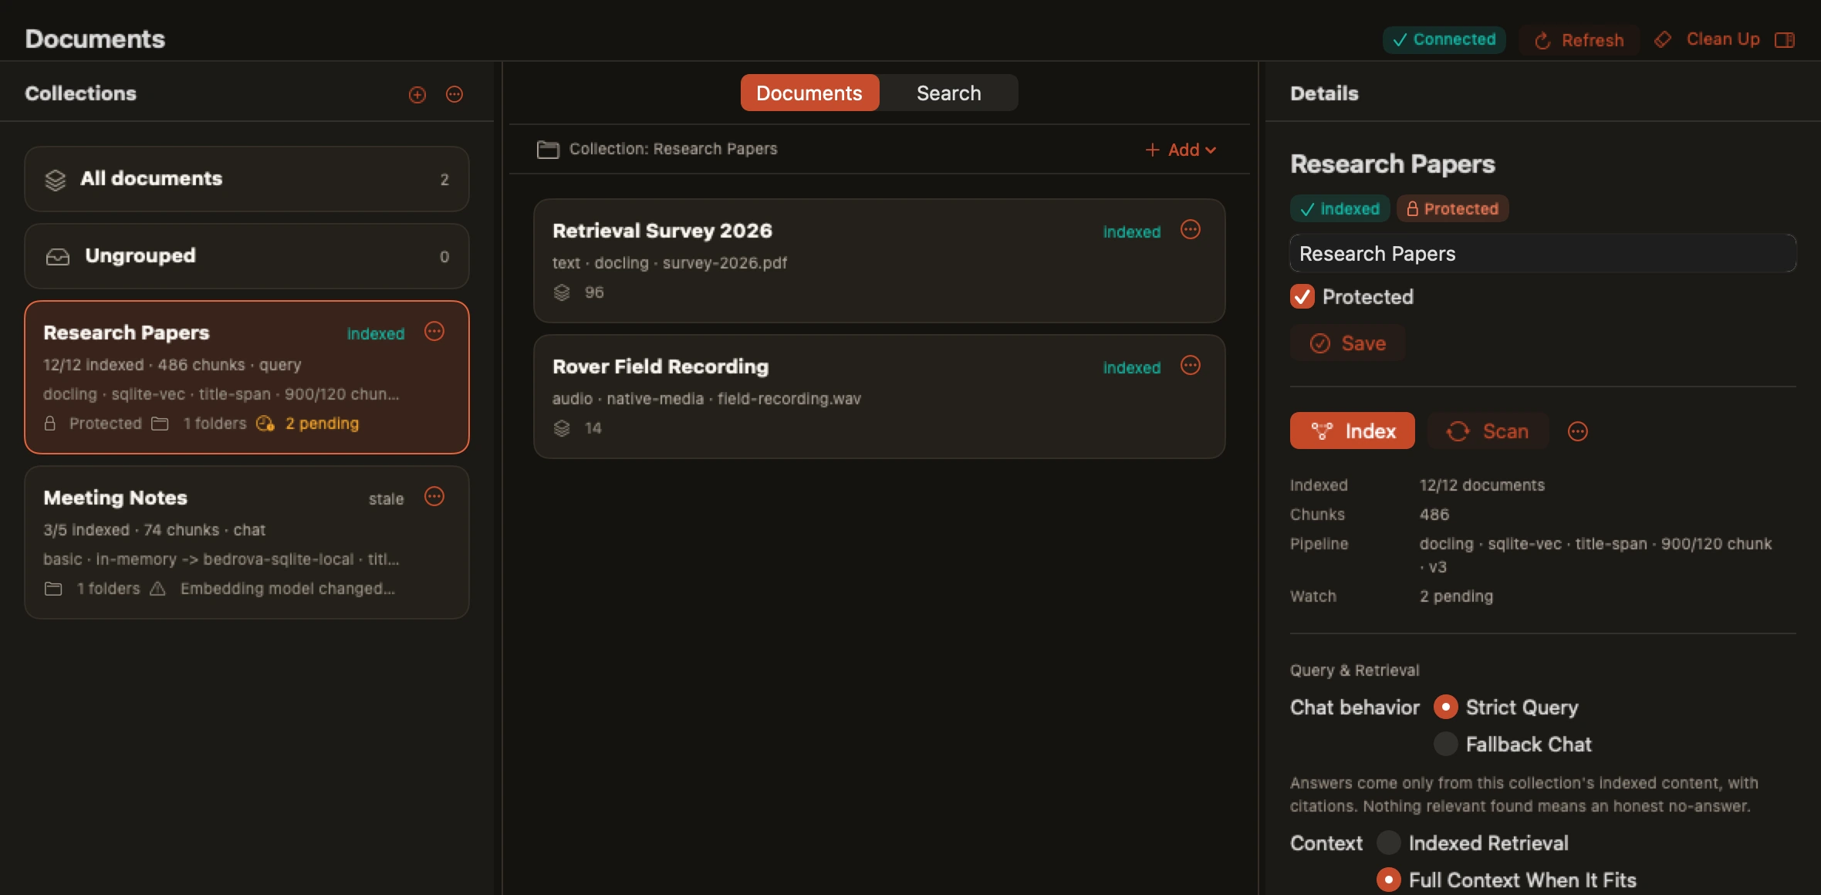1821x895 pixels.
Task: Click the add collection plus icon
Action: (x=417, y=94)
